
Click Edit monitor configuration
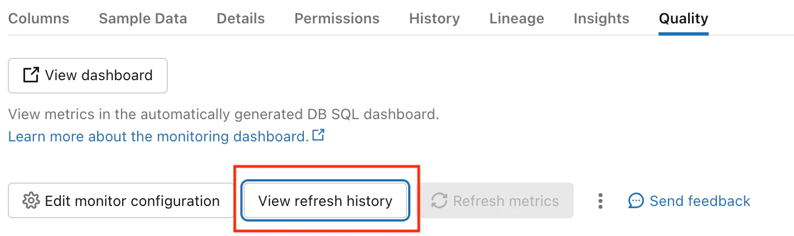click(120, 201)
